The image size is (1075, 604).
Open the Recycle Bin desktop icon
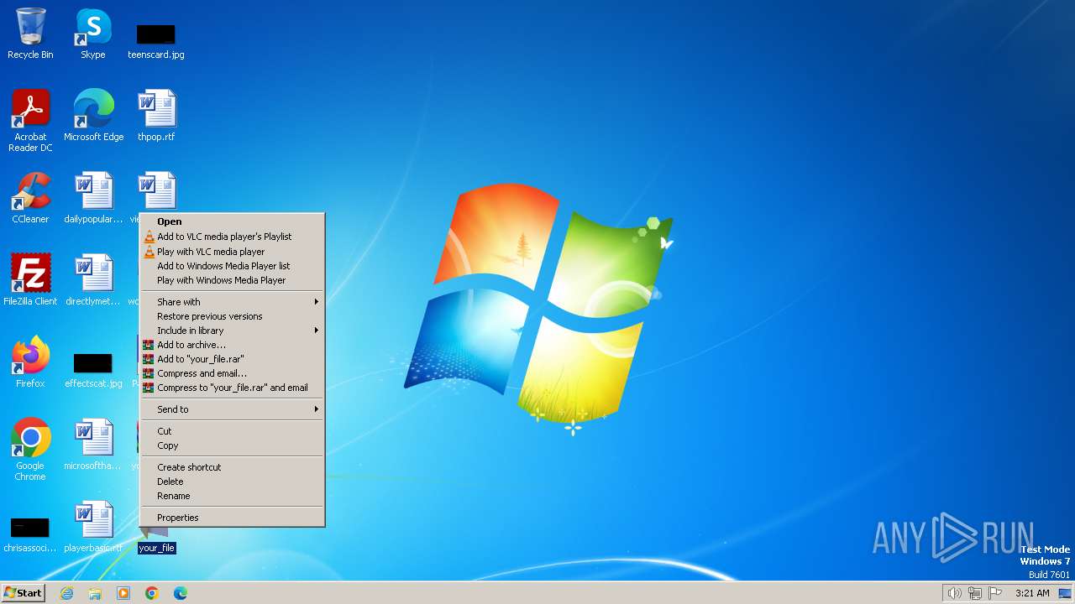click(x=30, y=34)
